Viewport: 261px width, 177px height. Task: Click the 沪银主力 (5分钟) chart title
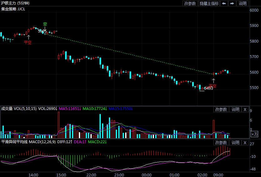15,3
